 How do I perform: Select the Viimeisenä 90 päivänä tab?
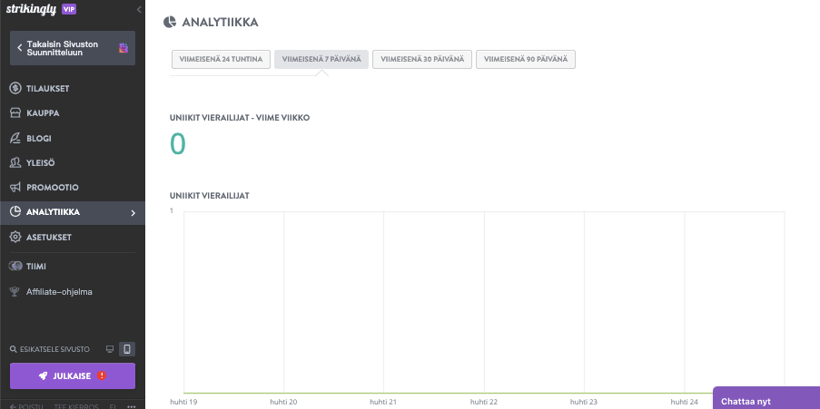pyautogui.click(x=526, y=59)
